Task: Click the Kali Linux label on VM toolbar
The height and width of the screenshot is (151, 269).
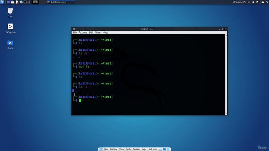Action: (x=153, y=149)
